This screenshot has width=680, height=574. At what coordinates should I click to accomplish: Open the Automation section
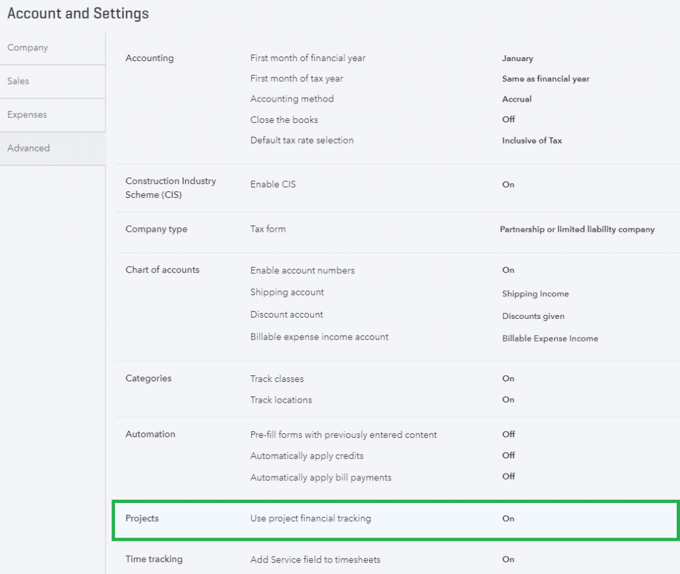150,434
